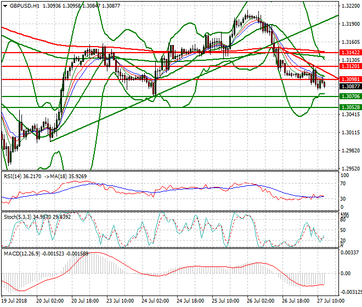Select the red 1.30981 price level label
Viewport: 362px width, 307px height.
click(350, 79)
